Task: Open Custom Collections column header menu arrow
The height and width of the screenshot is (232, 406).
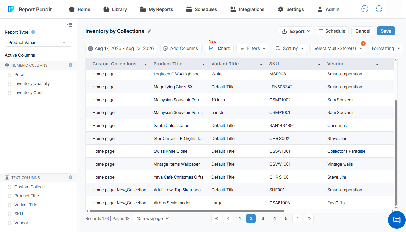Action: 146,65
